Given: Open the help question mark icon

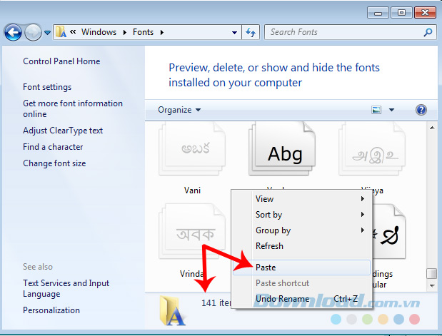Looking at the screenshot, I should click(421, 110).
